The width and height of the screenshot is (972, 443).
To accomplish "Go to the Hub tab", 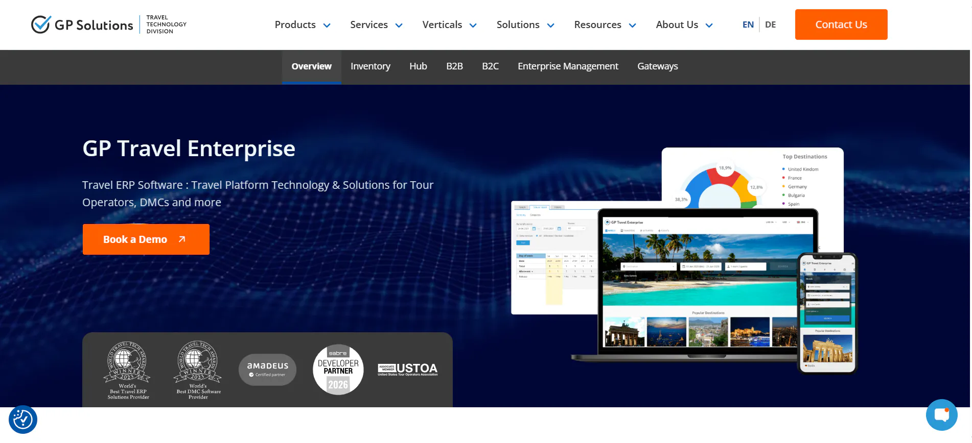I will point(418,66).
